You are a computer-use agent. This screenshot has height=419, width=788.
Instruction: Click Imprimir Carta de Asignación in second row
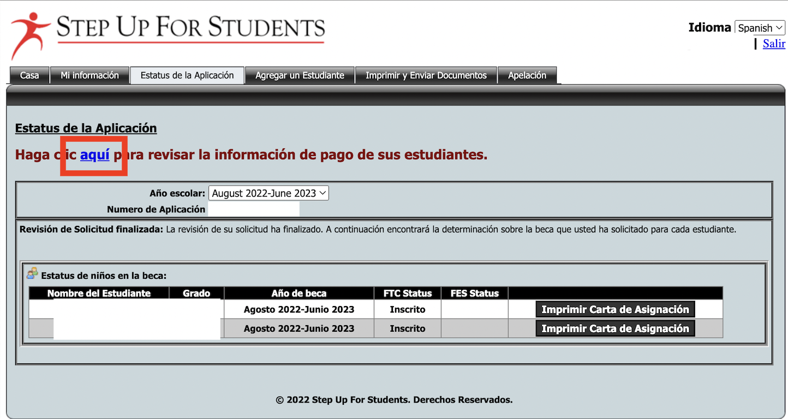[x=615, y=328]
